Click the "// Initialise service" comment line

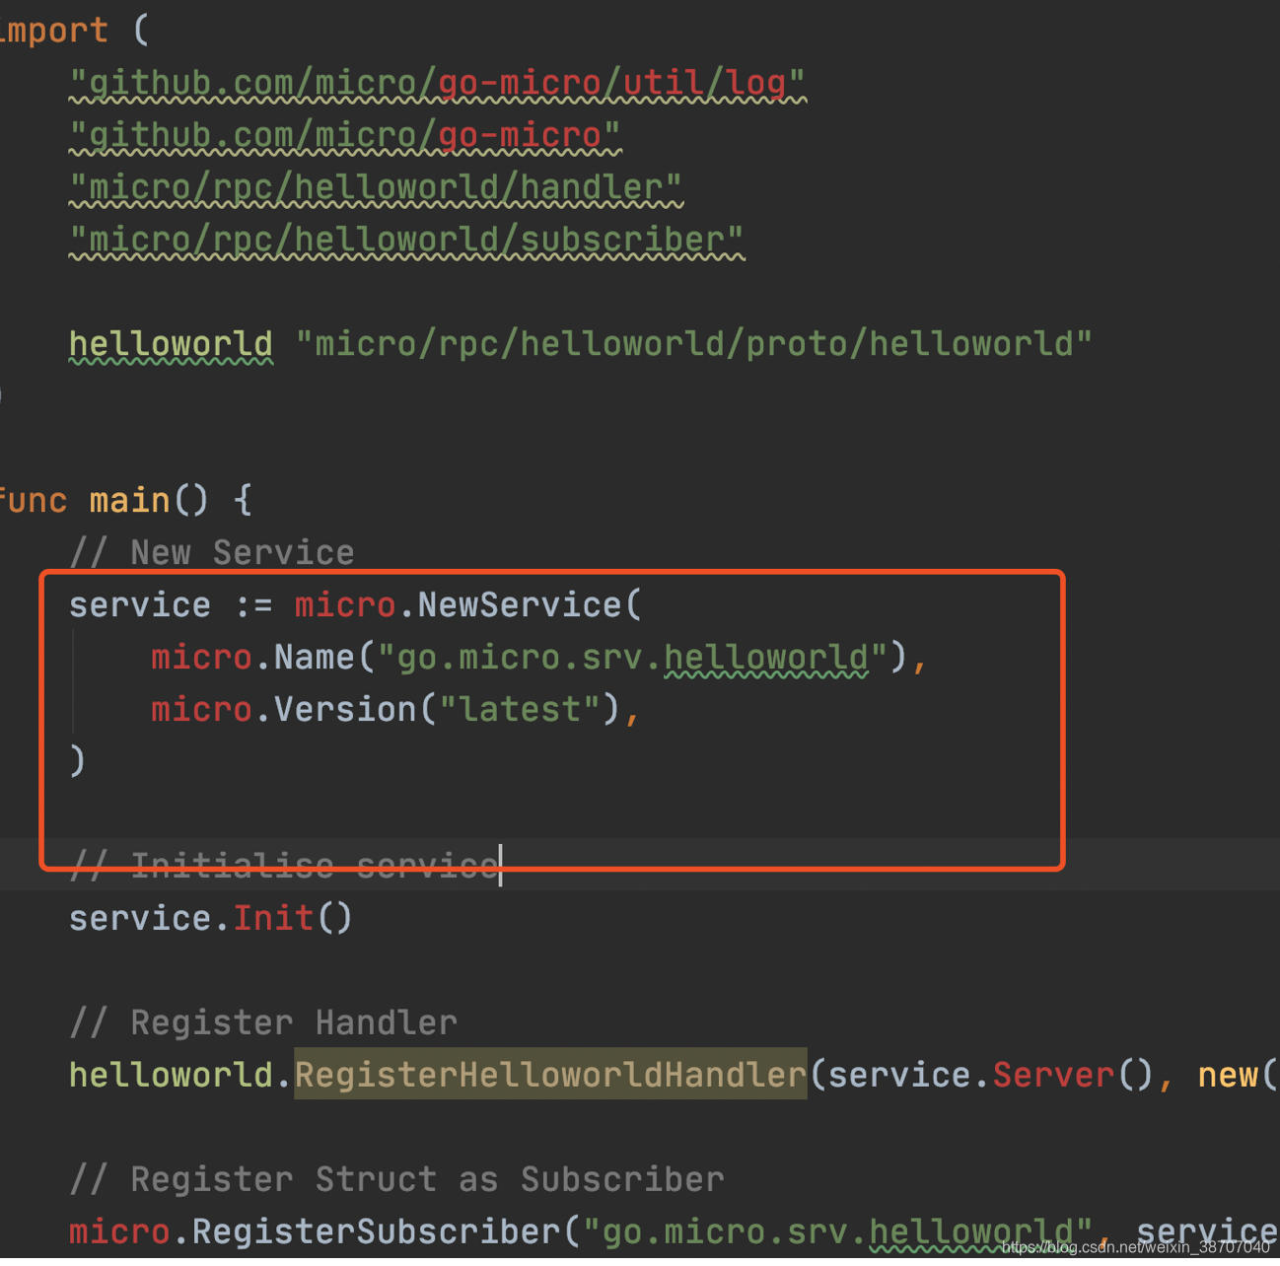click(x=284, y=867)
